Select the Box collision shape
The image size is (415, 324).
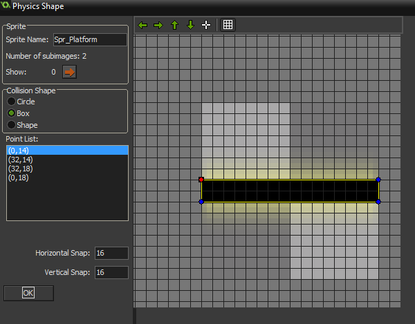point(12,113)
